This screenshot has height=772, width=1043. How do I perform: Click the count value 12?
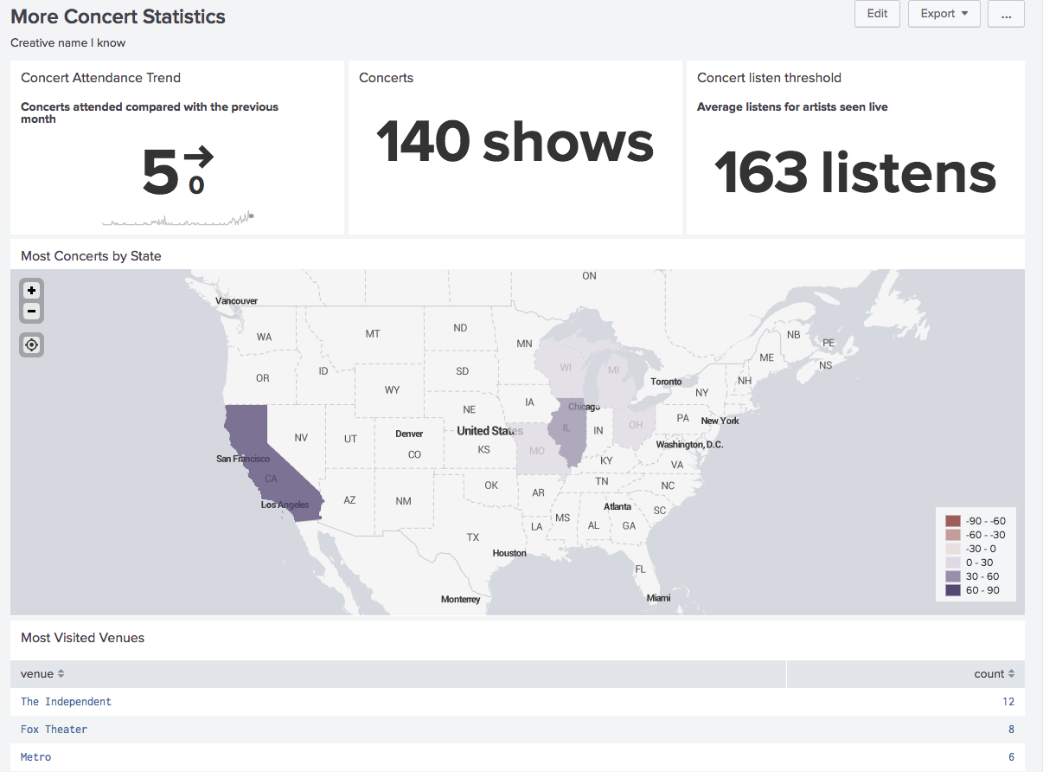tap(1008, 702)
